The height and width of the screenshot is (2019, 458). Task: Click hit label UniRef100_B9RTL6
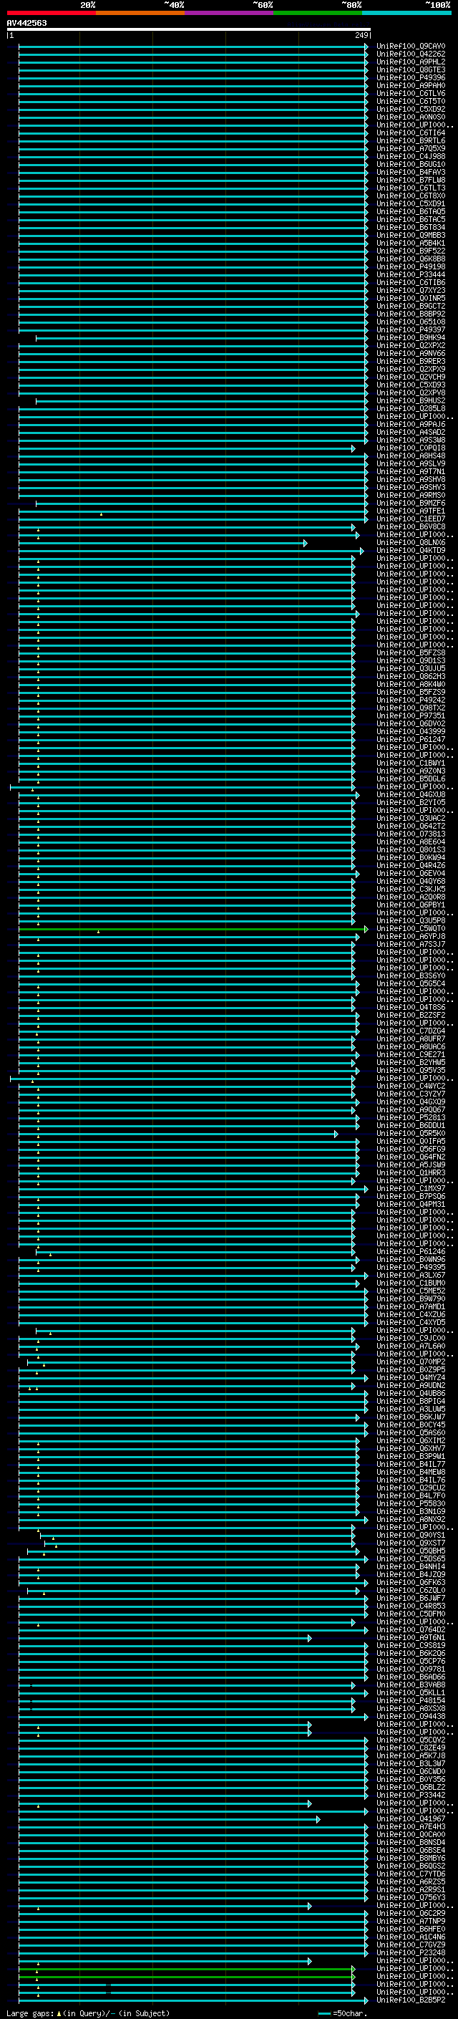[410, 141]
